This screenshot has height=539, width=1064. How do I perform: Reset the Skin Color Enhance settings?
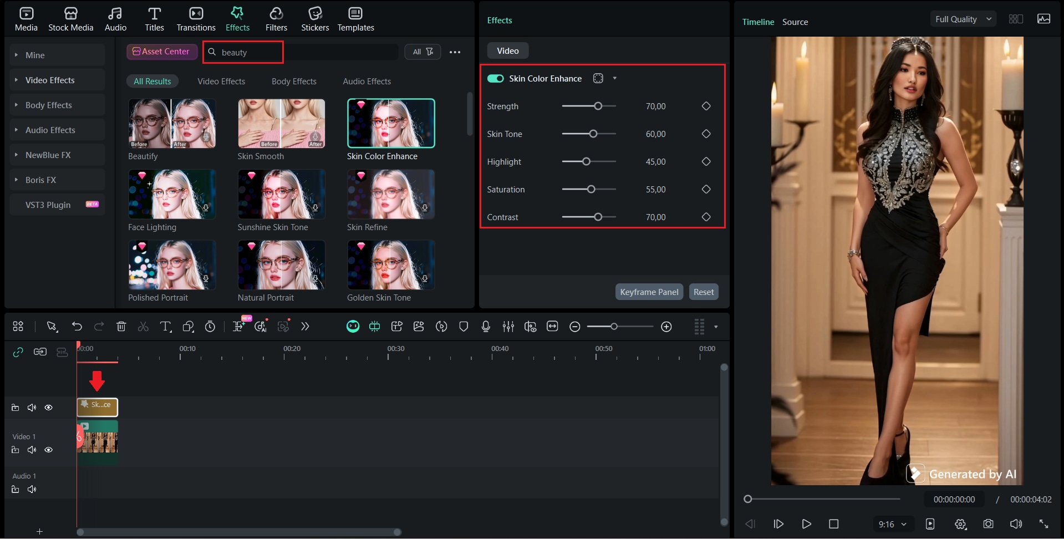click(x=703, y=291)
